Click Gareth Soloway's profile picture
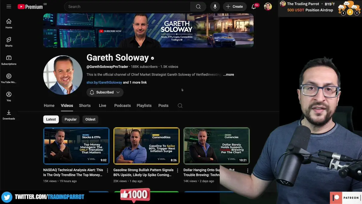 click(x=63, y=75)
